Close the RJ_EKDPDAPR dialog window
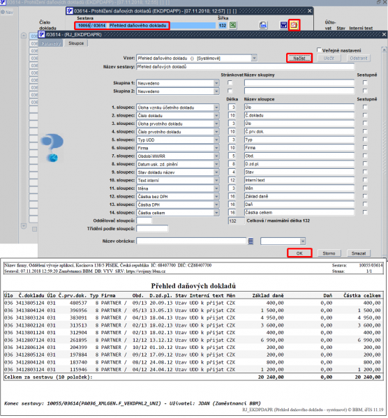 pyautogui.click(x=384, y=35)
